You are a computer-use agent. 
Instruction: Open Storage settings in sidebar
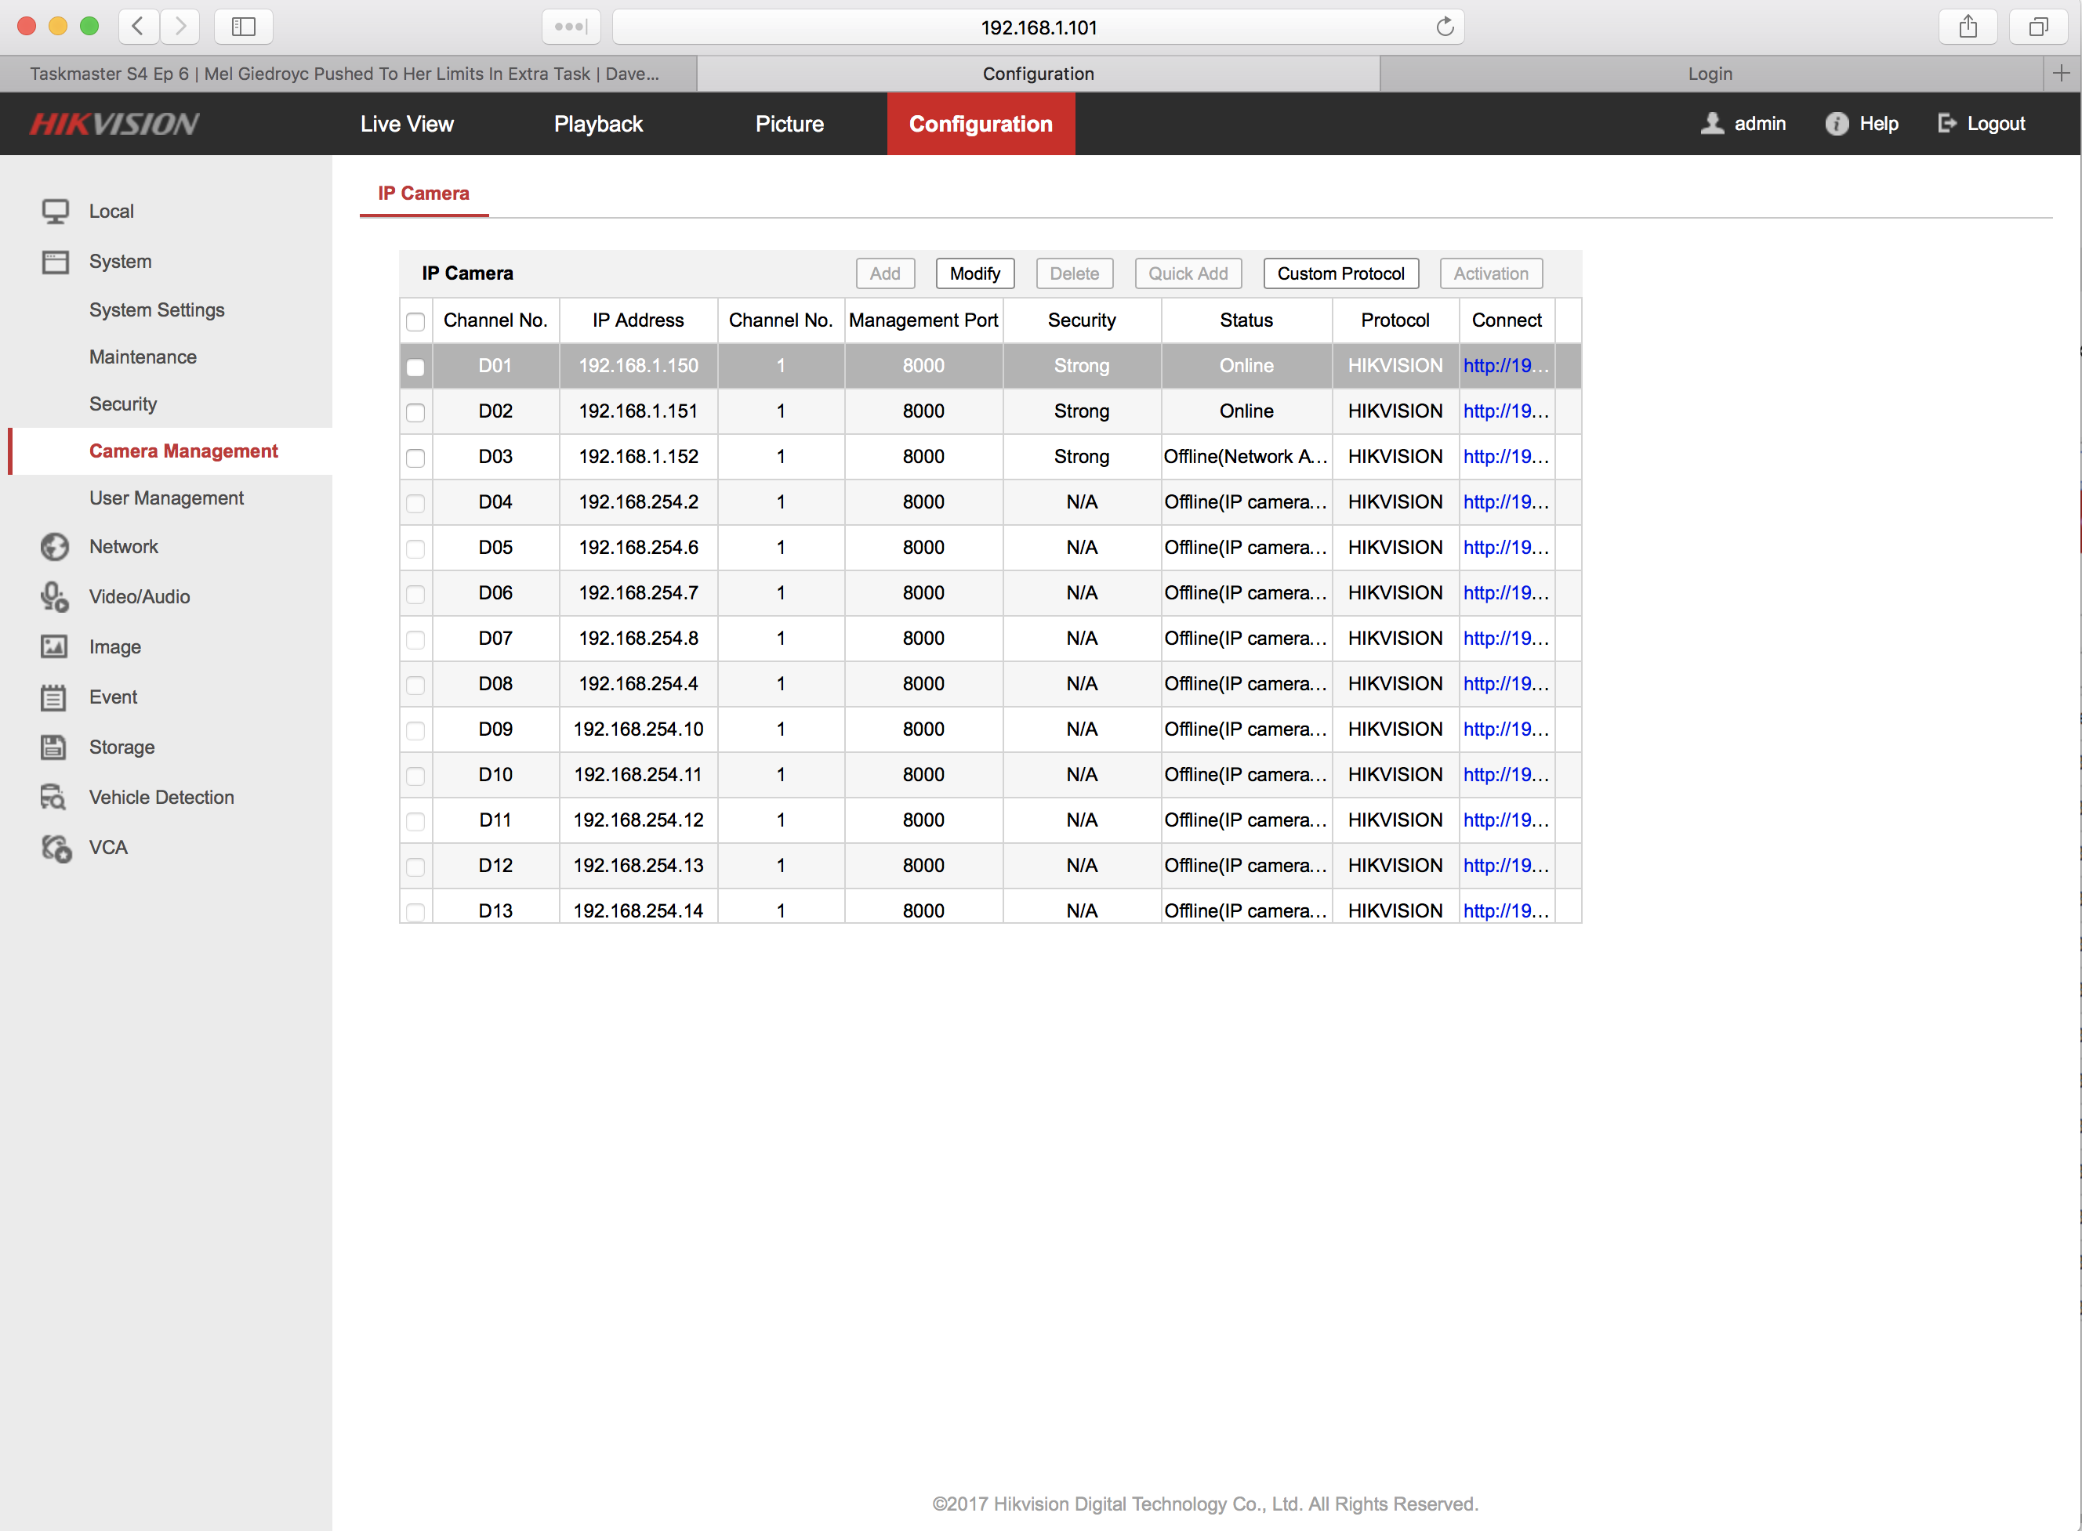point(123,747)
